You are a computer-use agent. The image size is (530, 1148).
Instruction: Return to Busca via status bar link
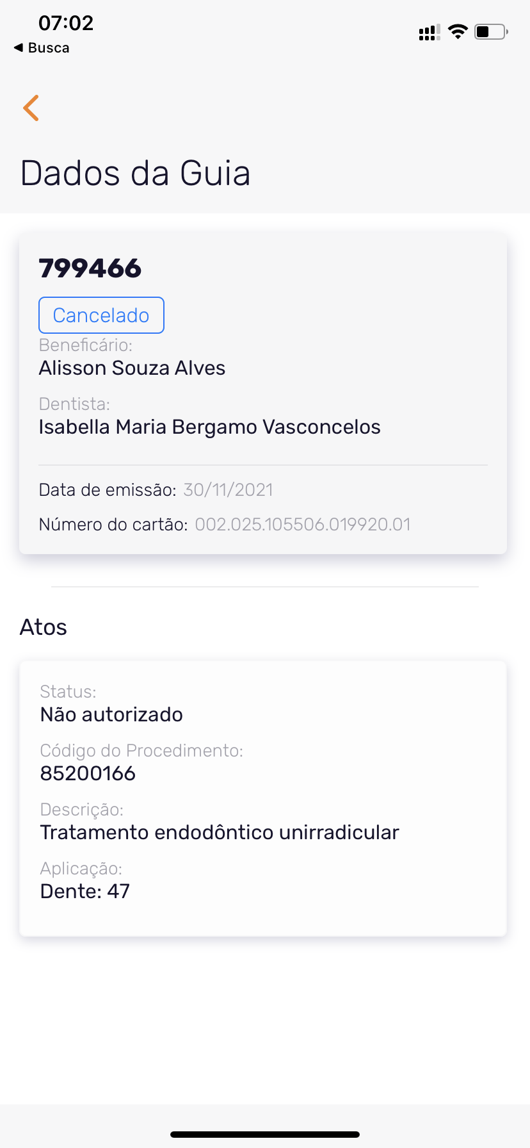click(x=42, y=48)
